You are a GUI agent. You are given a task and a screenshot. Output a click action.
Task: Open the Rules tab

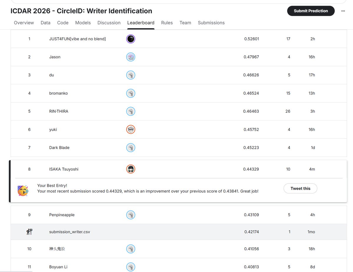[x=167, y=23]
